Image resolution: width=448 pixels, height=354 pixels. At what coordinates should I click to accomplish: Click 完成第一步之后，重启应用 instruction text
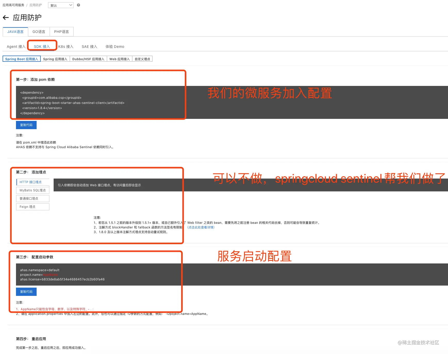pyautogui.click(x=51, y=348)
